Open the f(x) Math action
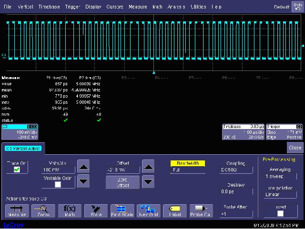 click(70, 211)
